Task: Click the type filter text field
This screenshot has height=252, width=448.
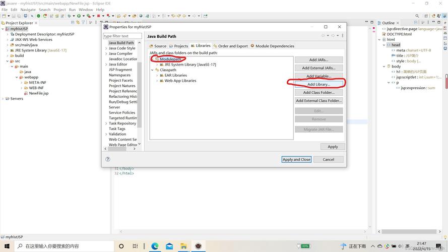Action: pyautogui.click(x=122, y=36)
